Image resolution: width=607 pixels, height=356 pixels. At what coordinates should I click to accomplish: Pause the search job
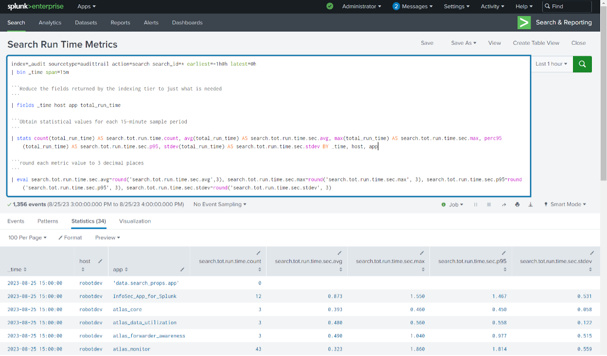point(475,204)
